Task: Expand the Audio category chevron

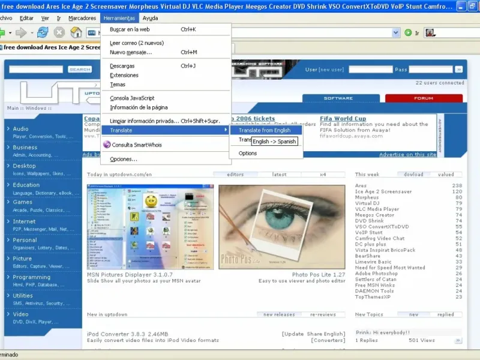Action: pos(8,128)
